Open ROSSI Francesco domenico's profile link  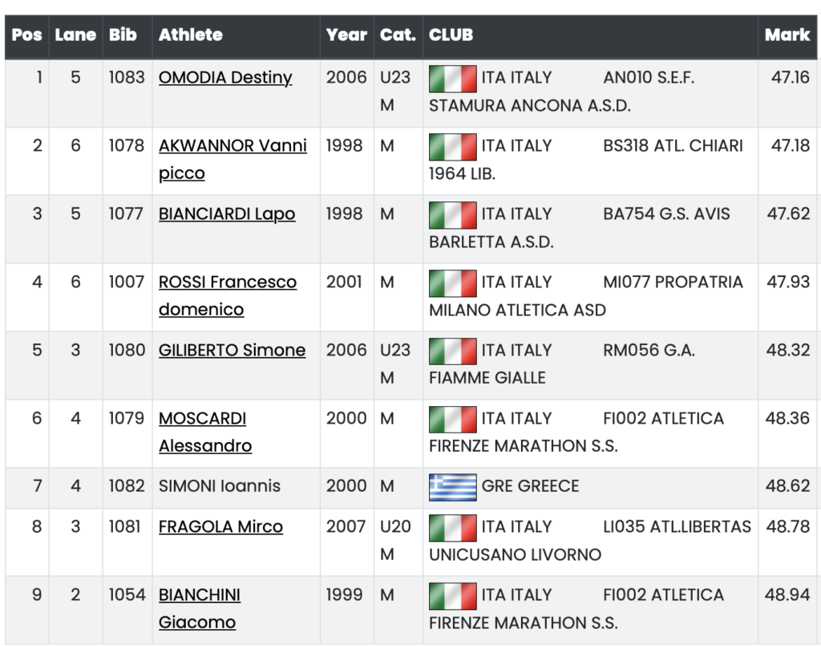tap(228, 282)
